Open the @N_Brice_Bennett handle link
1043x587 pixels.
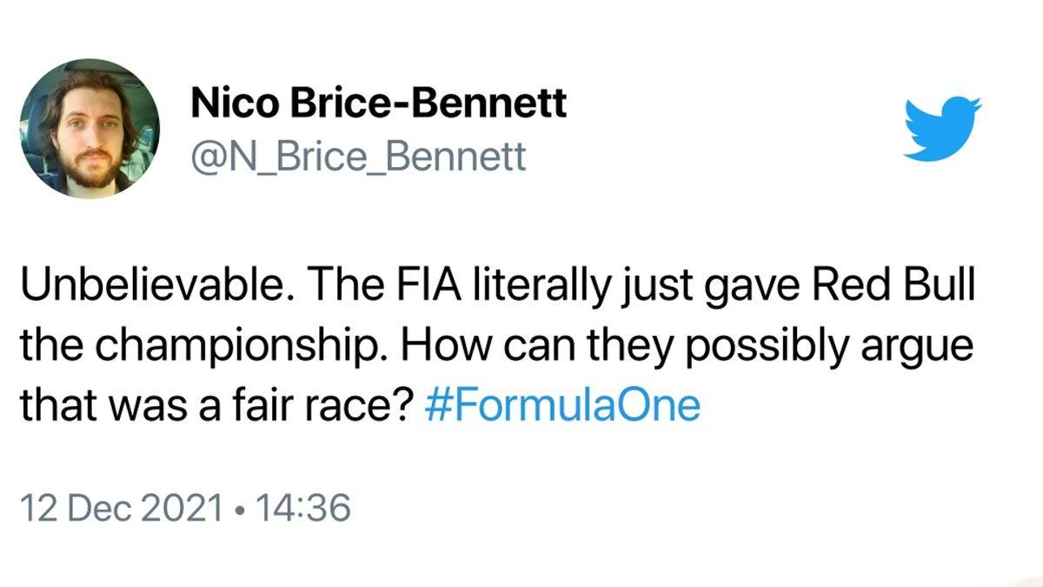[x=357, y=157]
